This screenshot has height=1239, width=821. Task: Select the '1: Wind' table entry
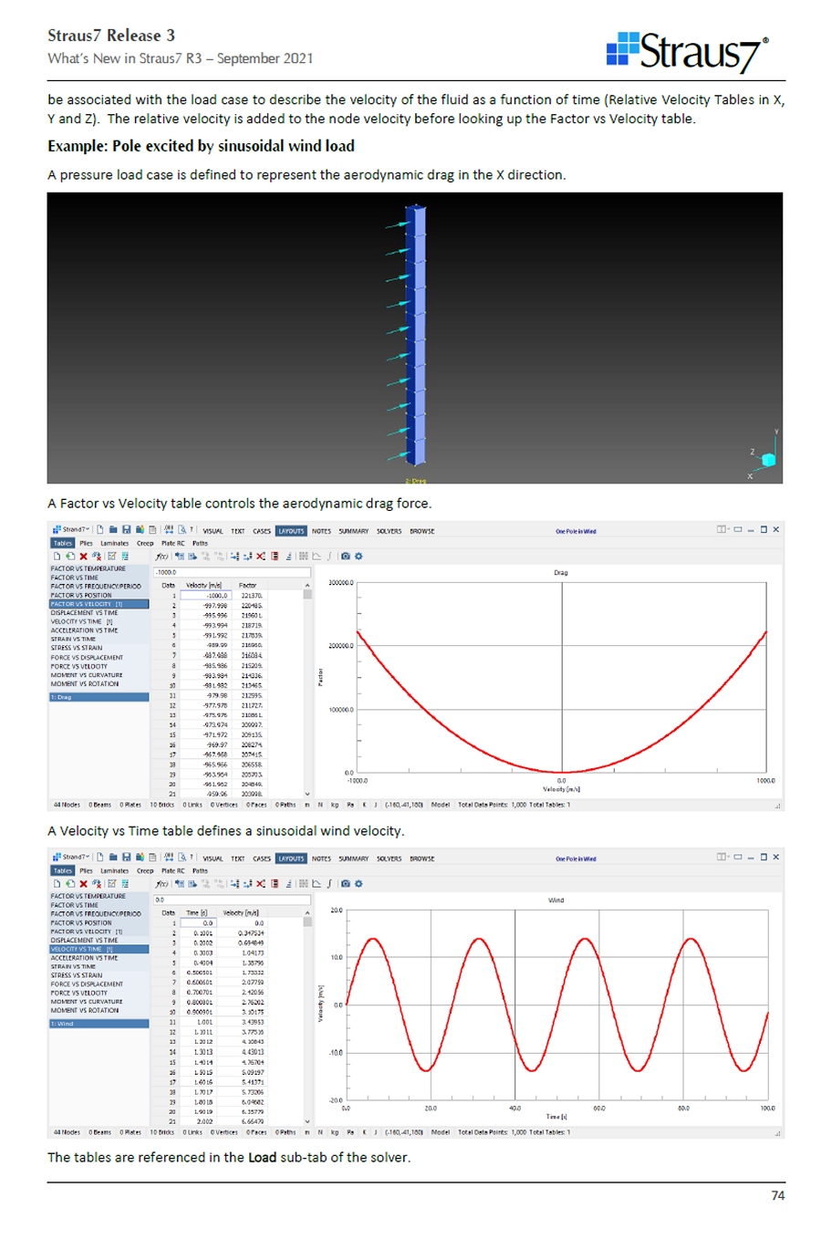pos(99,1024)
